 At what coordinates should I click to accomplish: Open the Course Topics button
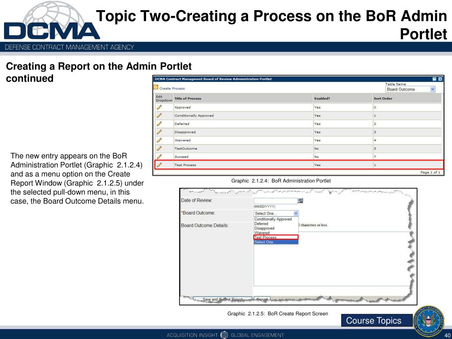click(377, 320)
